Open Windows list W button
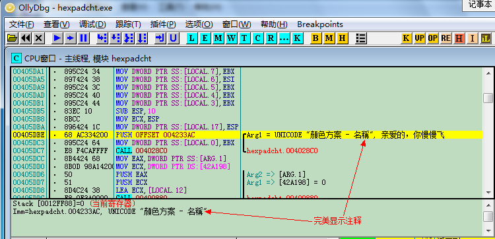 (232, 38)
